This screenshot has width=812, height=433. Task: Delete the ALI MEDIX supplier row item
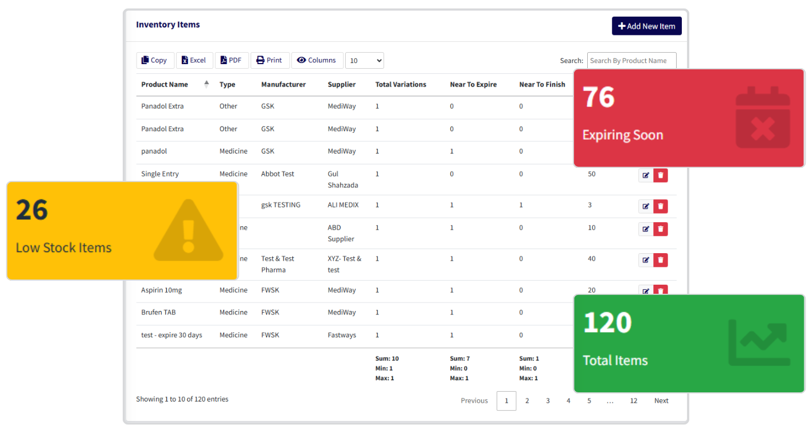[661, 206]
